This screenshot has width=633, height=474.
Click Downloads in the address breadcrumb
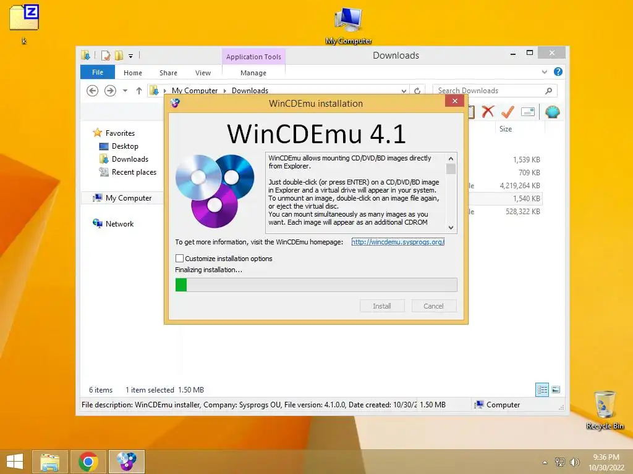pos(250,91)
